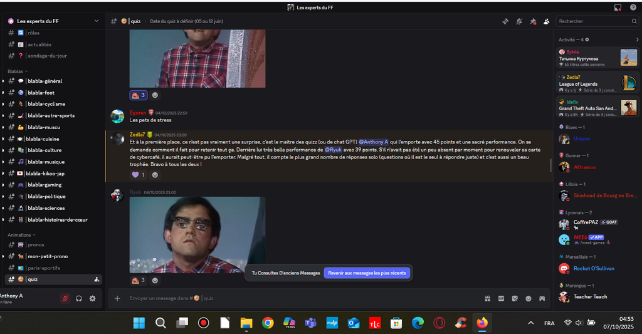The image size is (642, 334).
Task: Toggle the 3-count reaction under Ryuk's image
Action: click(x=139, y=280)
